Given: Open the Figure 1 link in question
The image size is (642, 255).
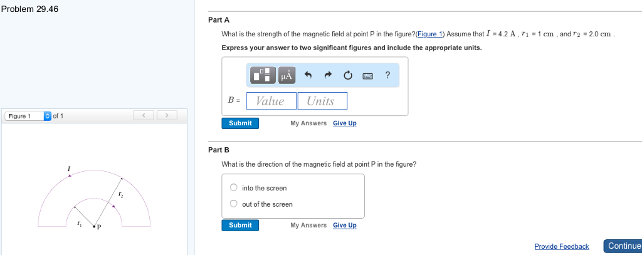Looking at the screenshot, I should pos(430,34).
